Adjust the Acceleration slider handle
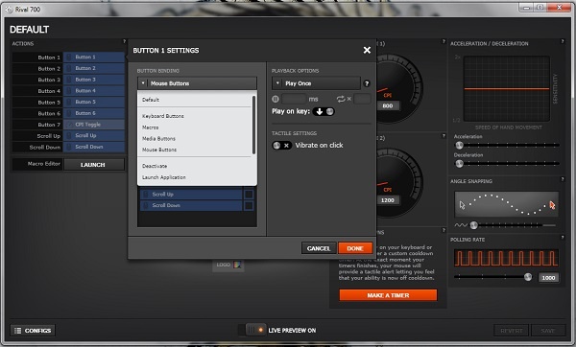The width and height of the screenshot is (576, 347). tap(459, 146)
